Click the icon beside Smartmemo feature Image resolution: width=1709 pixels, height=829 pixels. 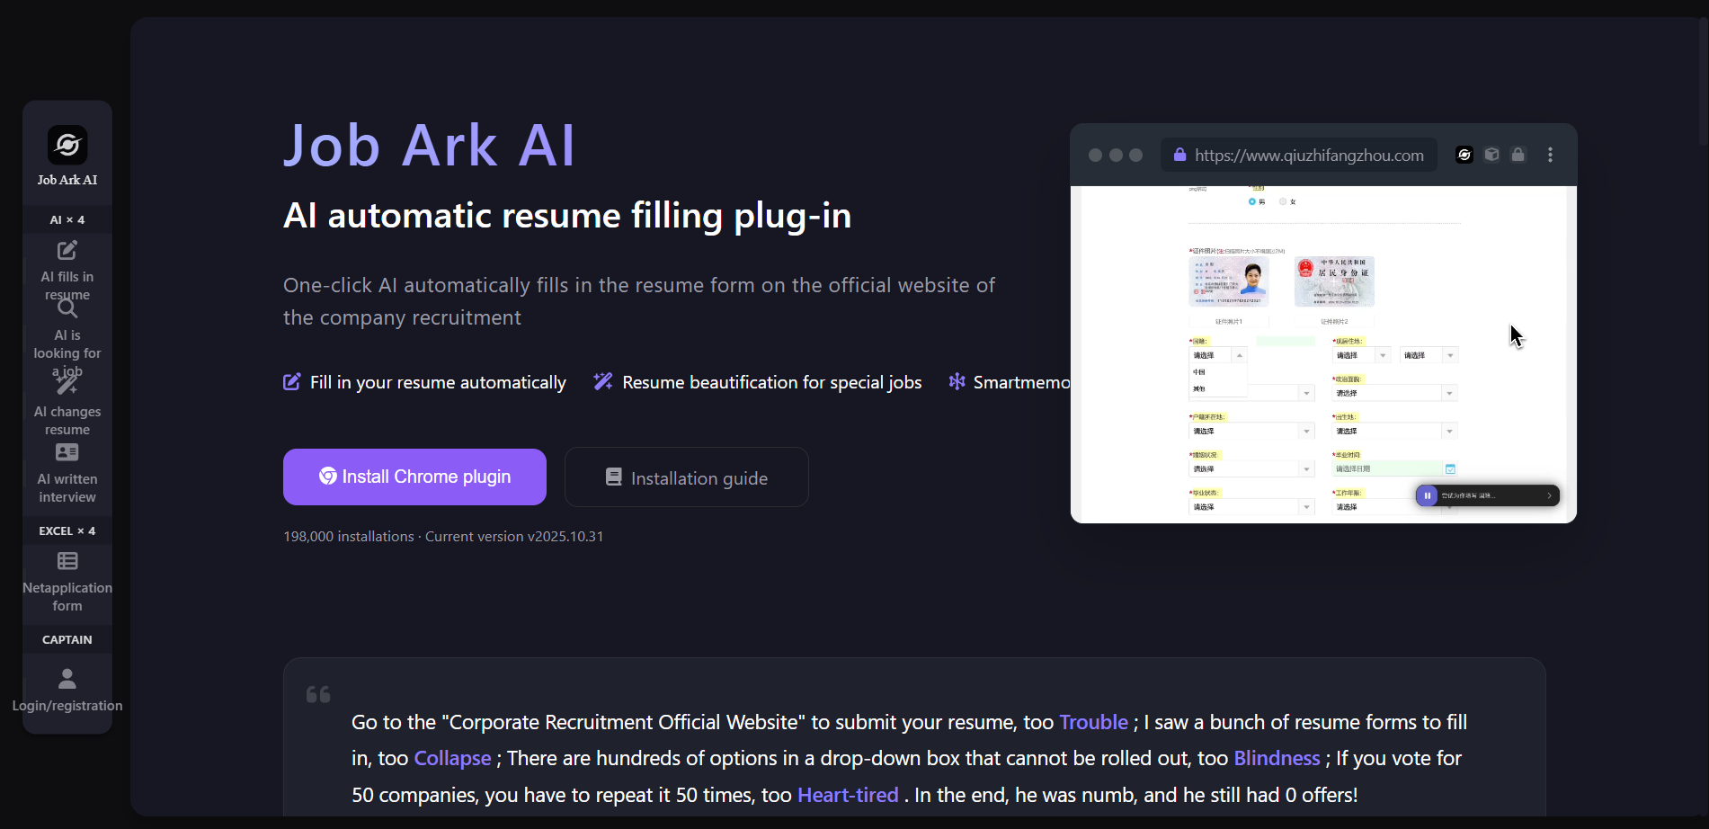click(957, 382)
